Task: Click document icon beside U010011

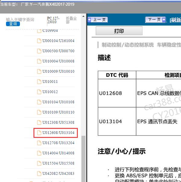Action: (39, 82)
